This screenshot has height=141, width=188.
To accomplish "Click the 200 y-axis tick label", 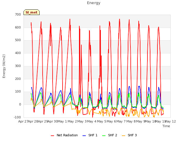I will pos(18,79).
